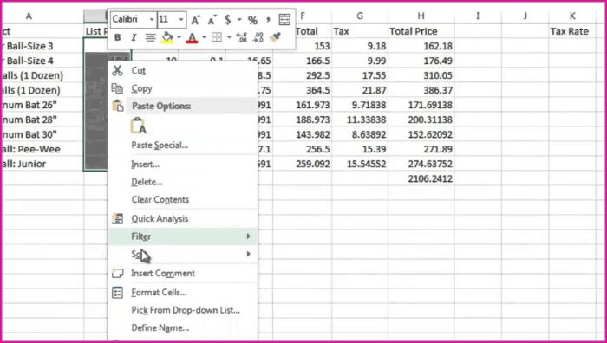The image size is (607, 343).
Task: Open the dollar format dropdown arrow
Action: coord(239,20)
